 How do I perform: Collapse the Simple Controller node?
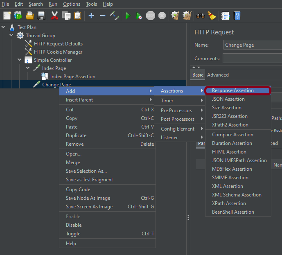point(20,60)
